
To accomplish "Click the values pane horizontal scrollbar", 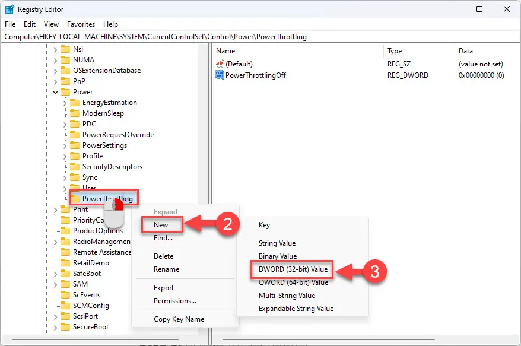I will [328, 339].
